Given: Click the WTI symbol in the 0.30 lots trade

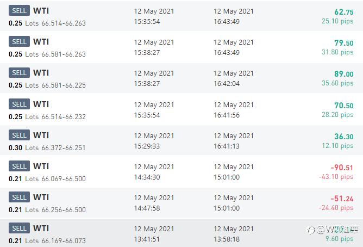Looking at the screenshot, I should coord(41,135).
